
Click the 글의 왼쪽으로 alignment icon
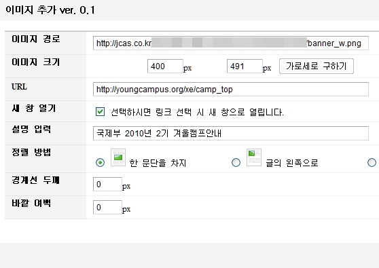[x=254, y=157]
